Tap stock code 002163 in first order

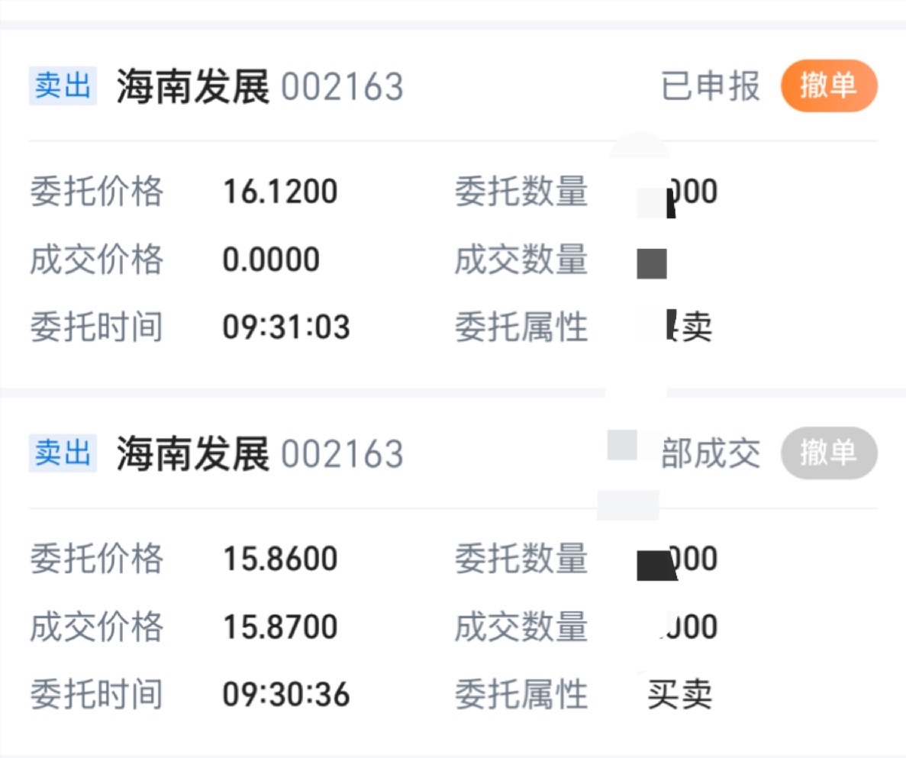coord(342,87)
